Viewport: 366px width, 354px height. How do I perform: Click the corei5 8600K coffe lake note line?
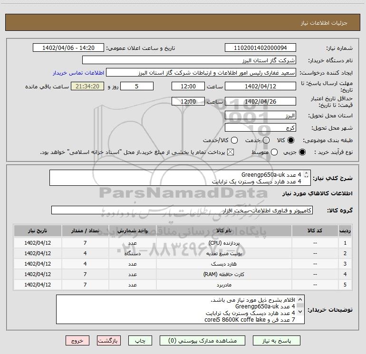250,320
